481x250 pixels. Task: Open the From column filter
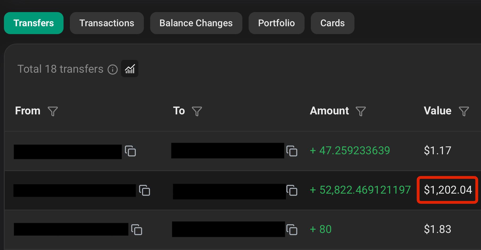point(53,111)
